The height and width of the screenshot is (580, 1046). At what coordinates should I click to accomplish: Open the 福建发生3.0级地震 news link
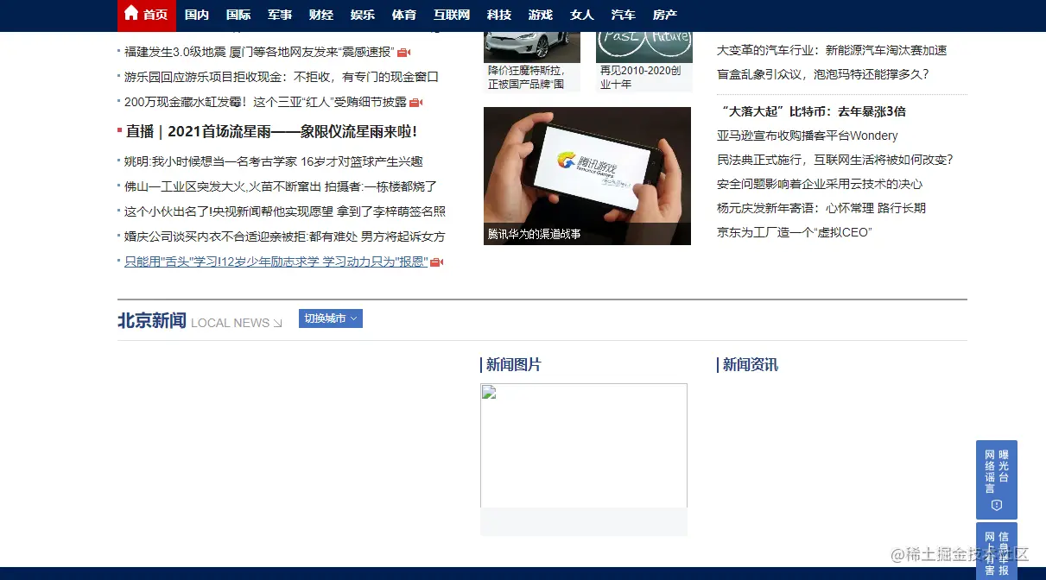click(x=259, y=52)
